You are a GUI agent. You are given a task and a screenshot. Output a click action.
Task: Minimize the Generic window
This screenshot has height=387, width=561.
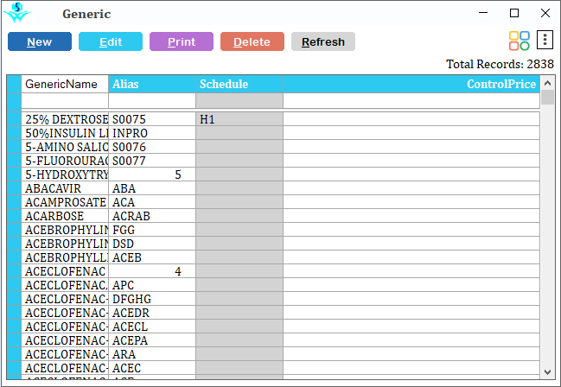coord(483,13)
